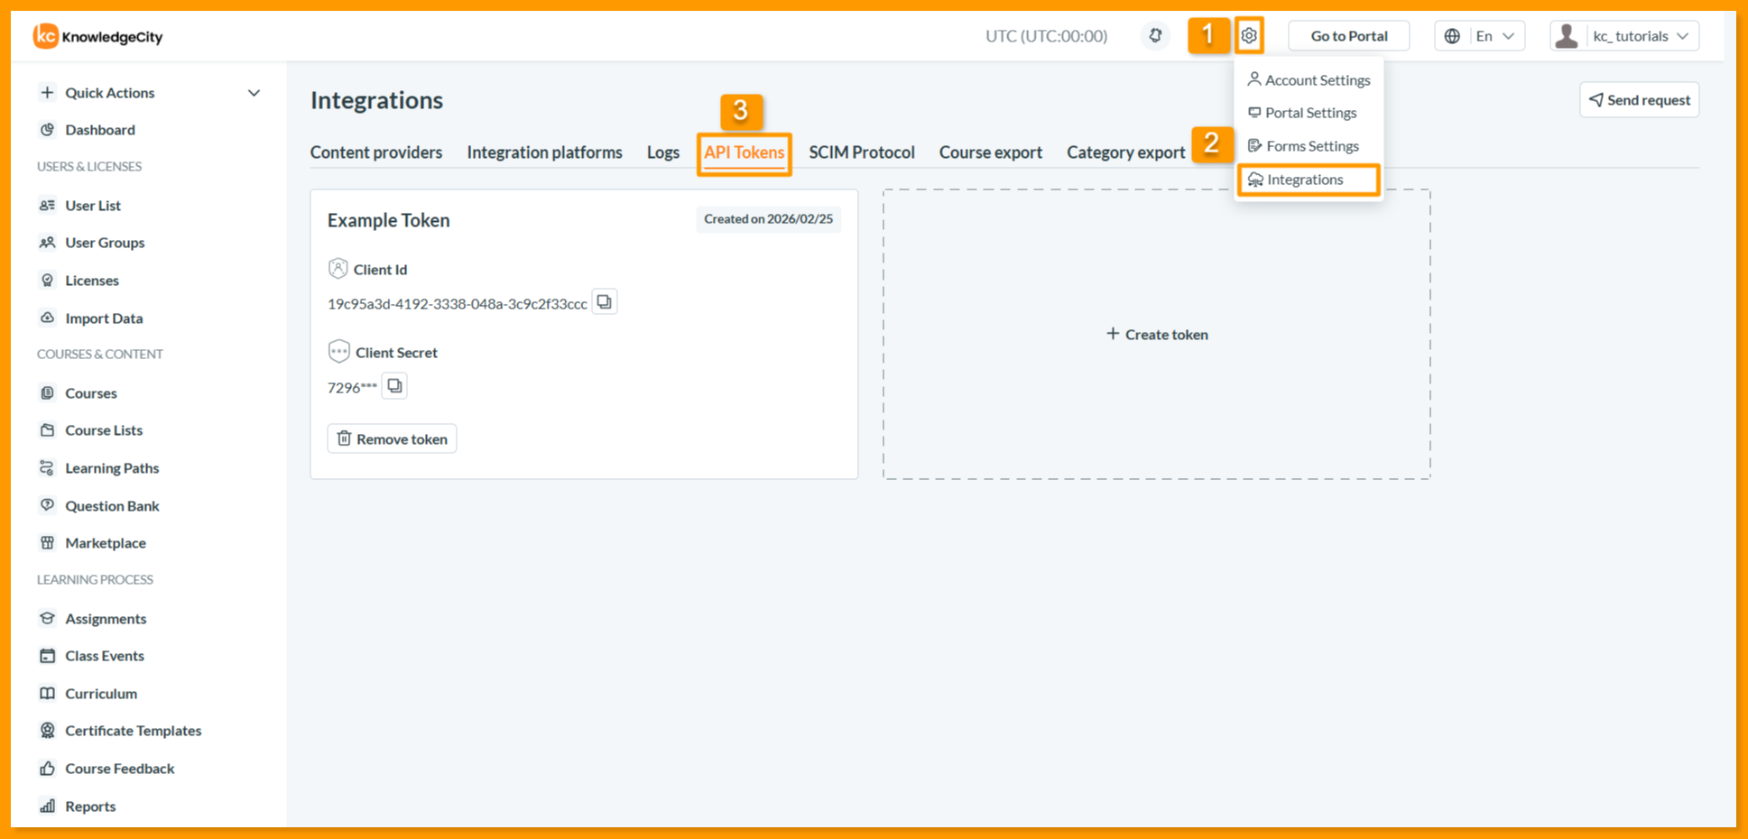Image resolution: width=1748 pixels, height=839 pixels.
Task: Select the API Tokens tab
Action: tap(744, 153)
